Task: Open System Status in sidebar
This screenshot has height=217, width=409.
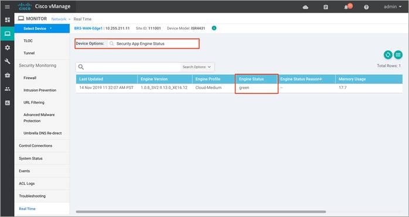Action: tap(30, 159)
